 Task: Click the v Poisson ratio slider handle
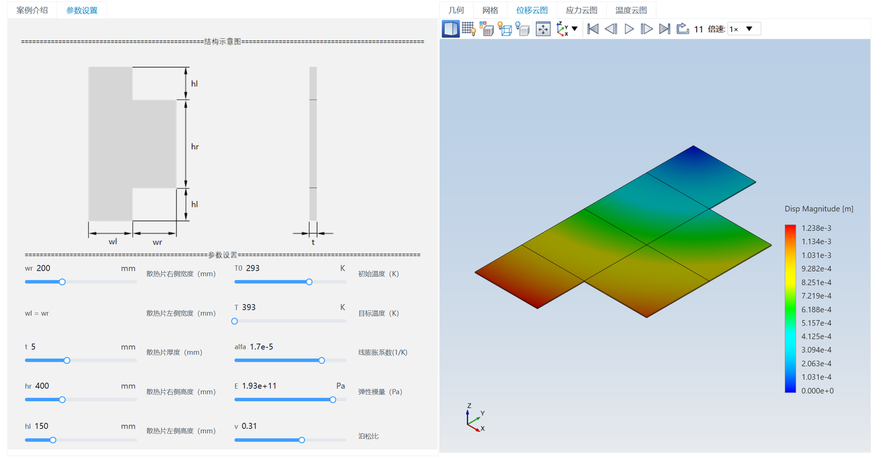pos(301,440)
